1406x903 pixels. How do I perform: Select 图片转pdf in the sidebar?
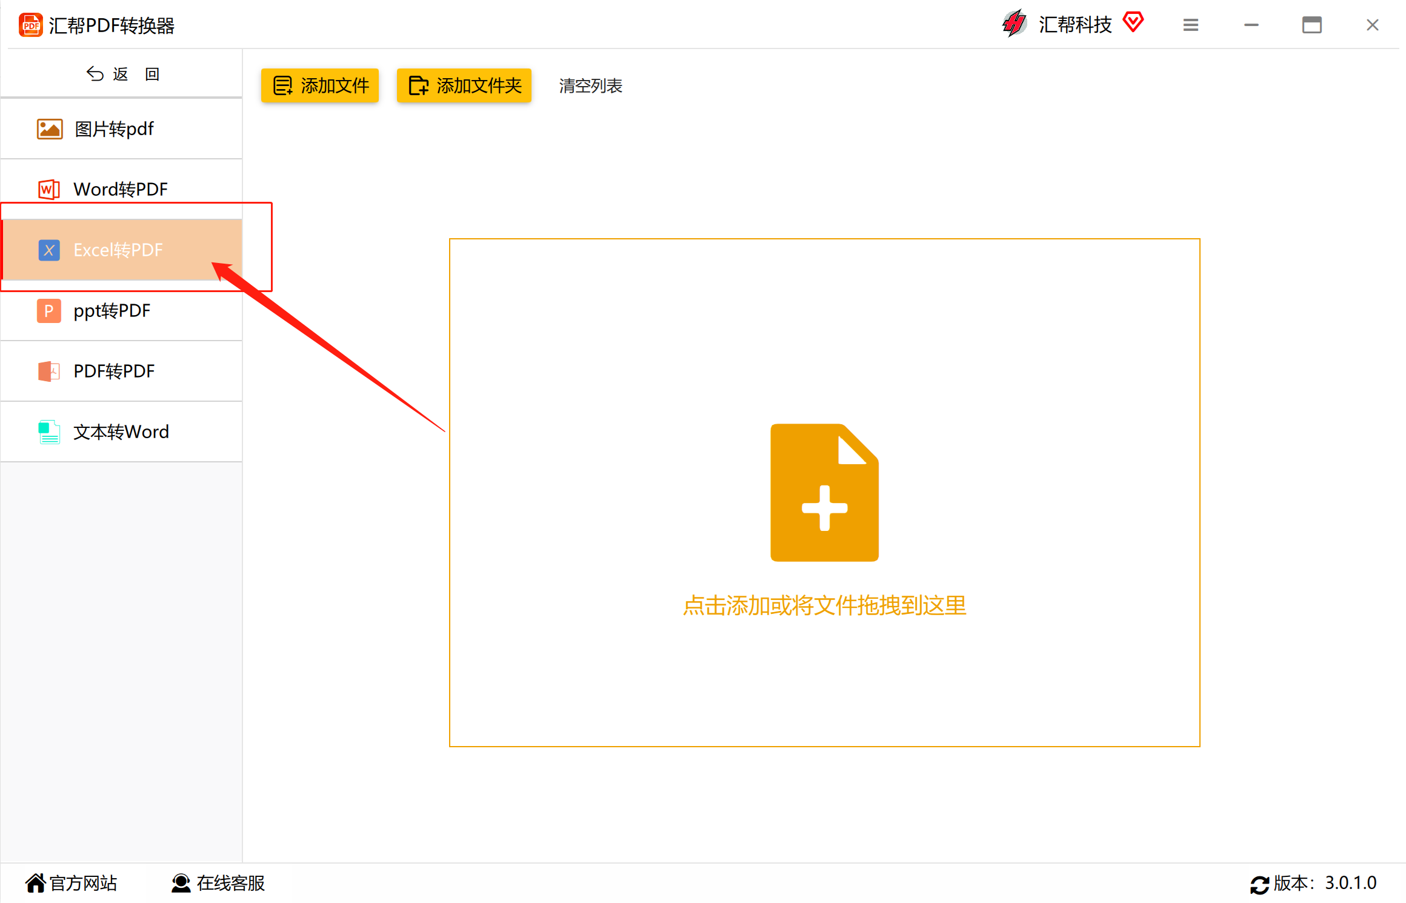(121, 128)
